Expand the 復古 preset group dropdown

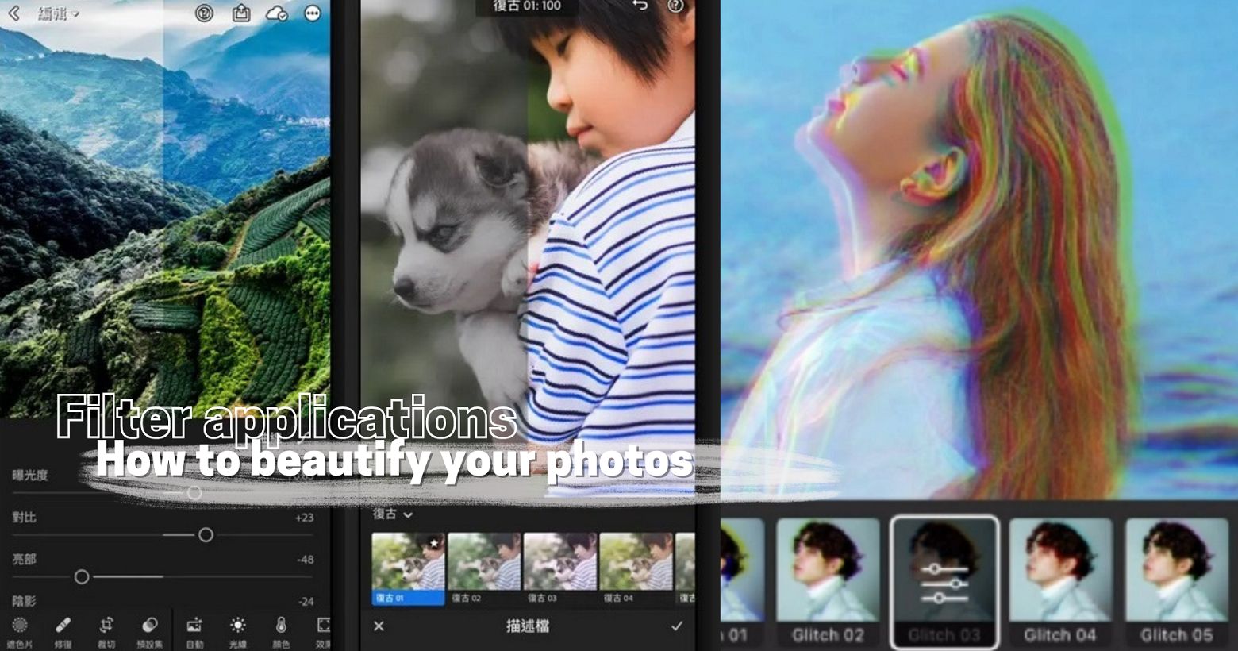[393, 514]
